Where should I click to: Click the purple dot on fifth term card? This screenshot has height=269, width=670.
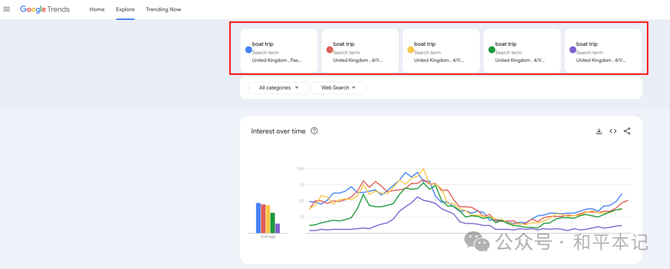[573, 50]
